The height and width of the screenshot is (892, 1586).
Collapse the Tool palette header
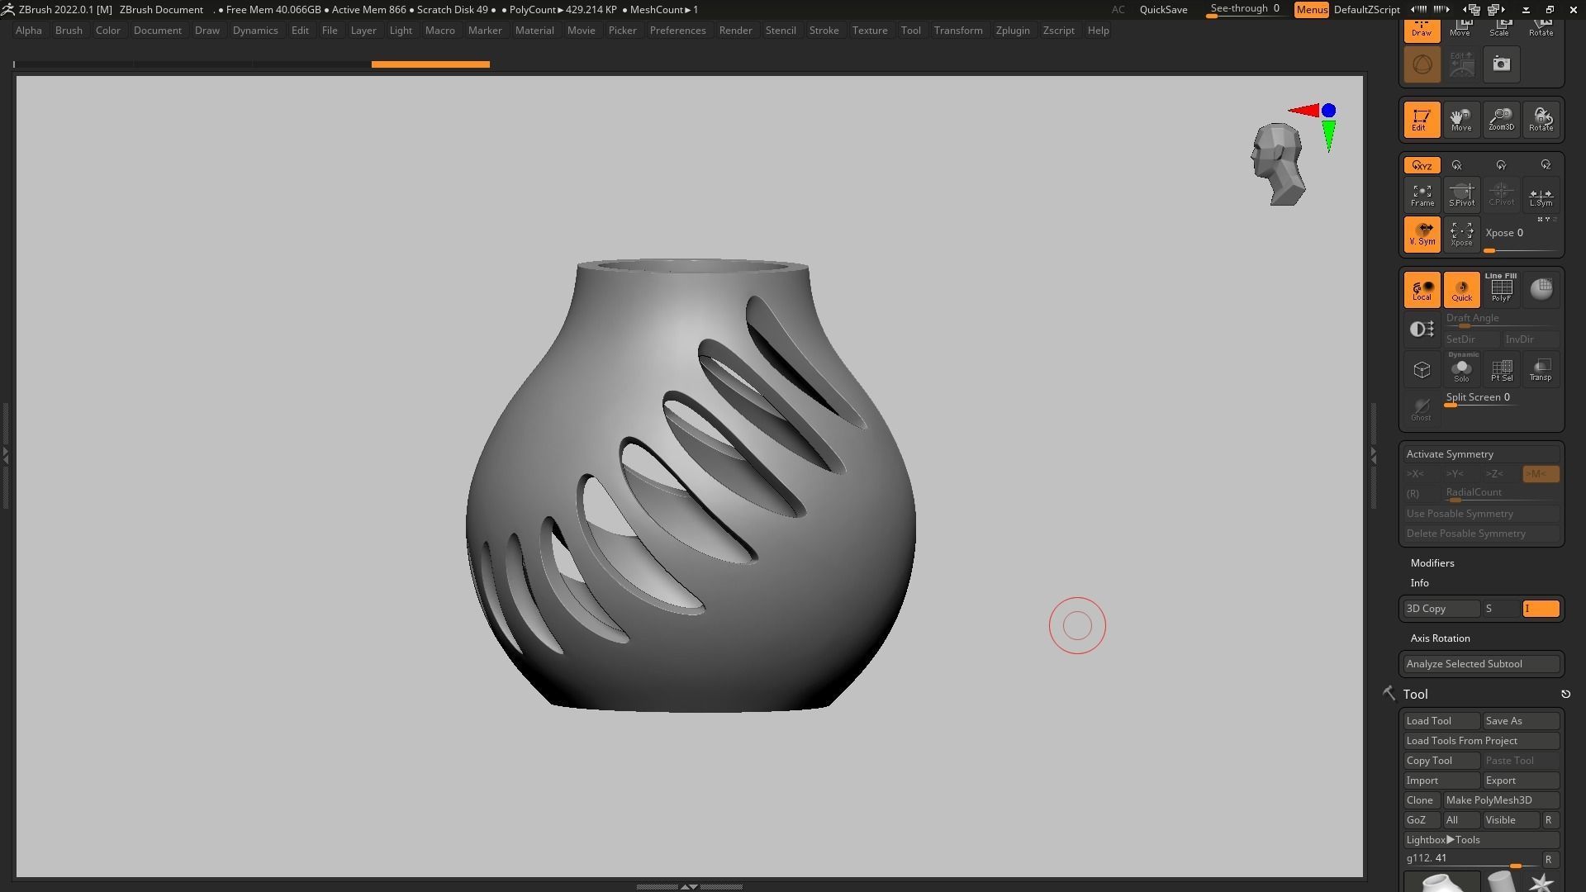(1415, 695)
